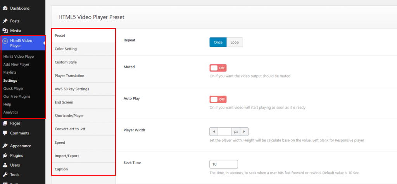Screen dimensions: 397x184
Task: Click the Tools wrench icon
Action: click(x=5, y=175)
